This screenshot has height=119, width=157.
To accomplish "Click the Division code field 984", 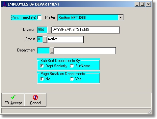I will coord(42,30).
